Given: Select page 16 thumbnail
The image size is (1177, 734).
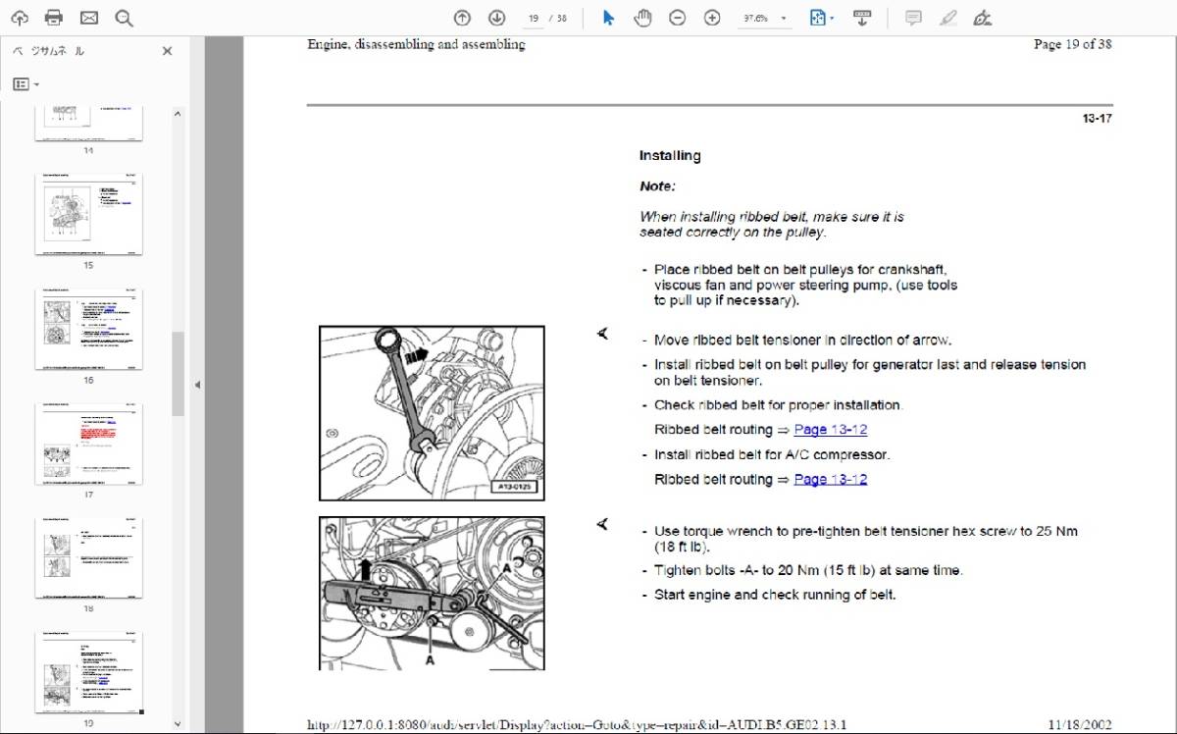Looking at the screenshot, I should (88, 329).
